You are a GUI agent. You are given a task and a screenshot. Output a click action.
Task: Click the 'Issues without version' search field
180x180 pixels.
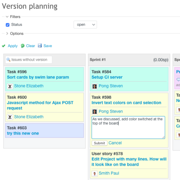point(29,60)
